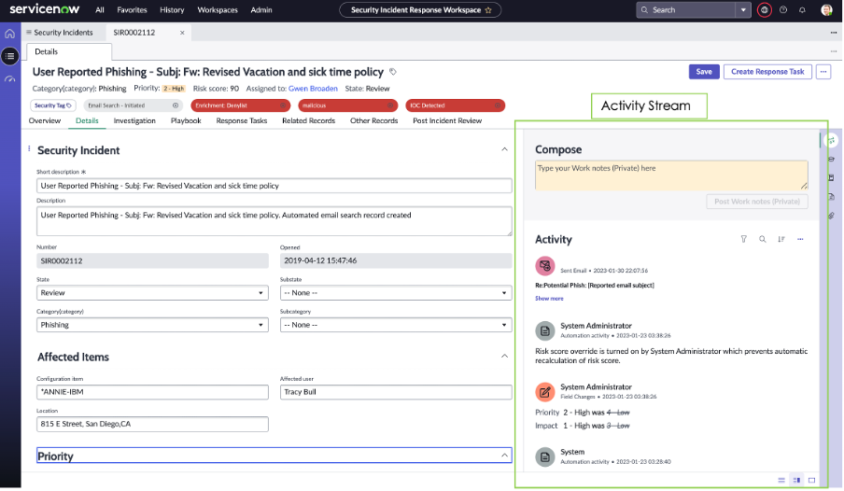This screenshot has width=844, height=491.
Task: Open the user avatar menu
Action: point(826,9)
